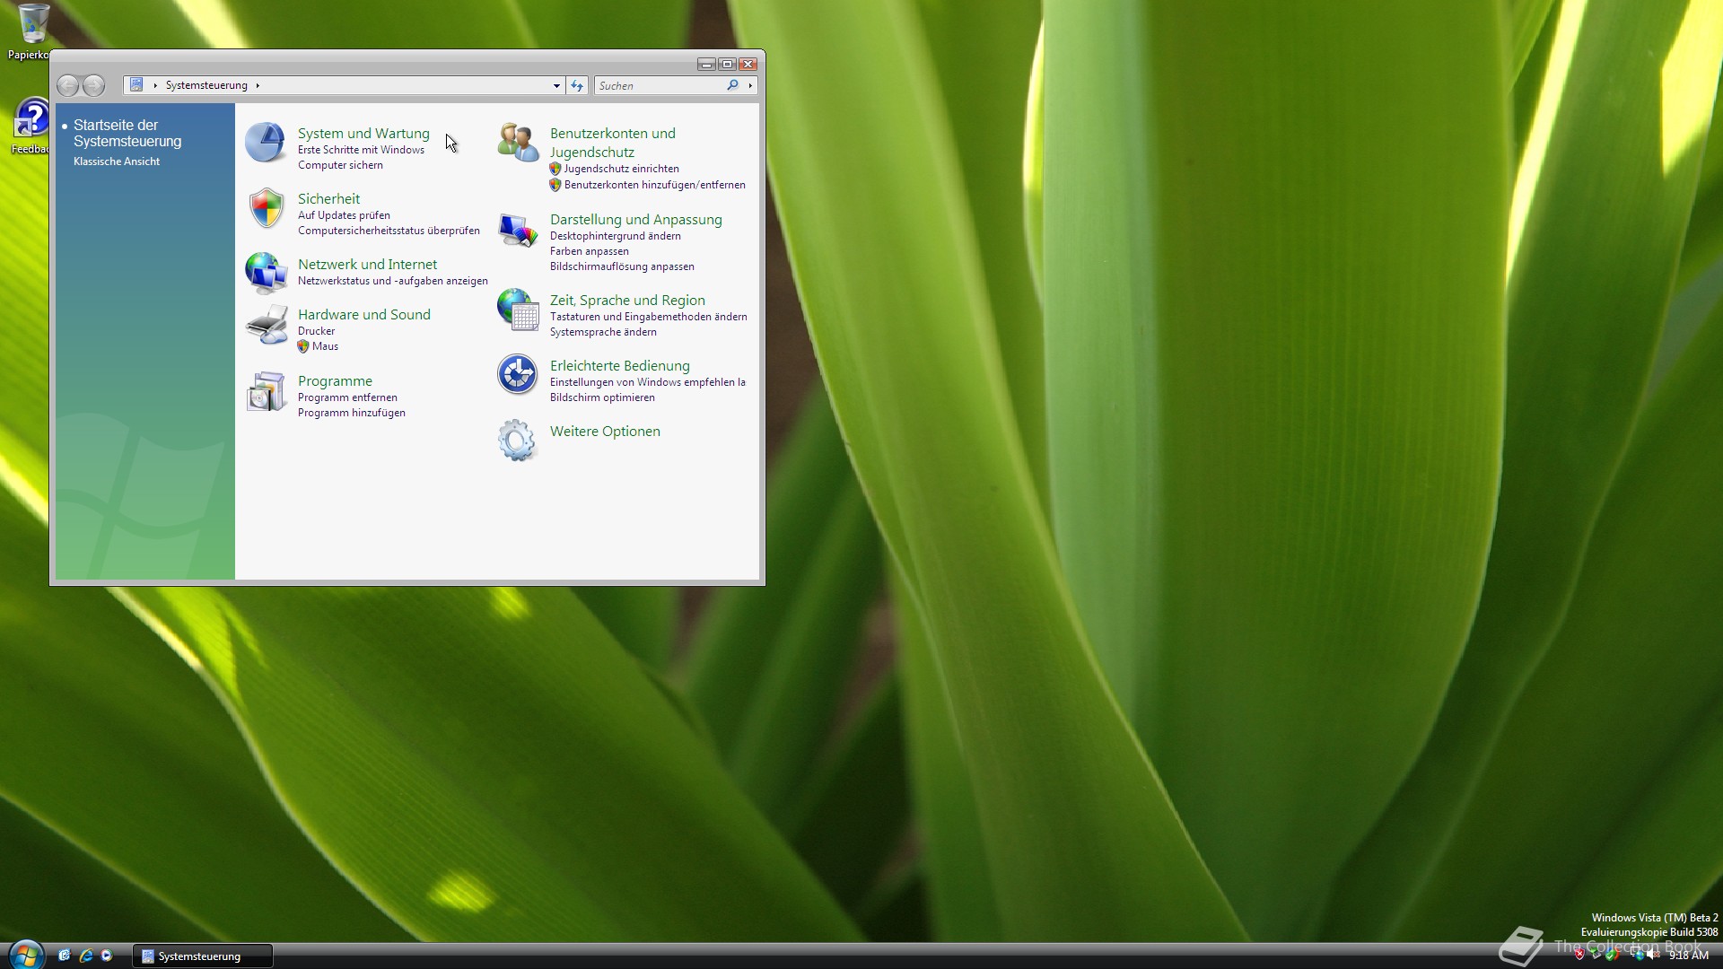
Task: Expand the address bar history dropdown
Action: (x=556, y=86)
